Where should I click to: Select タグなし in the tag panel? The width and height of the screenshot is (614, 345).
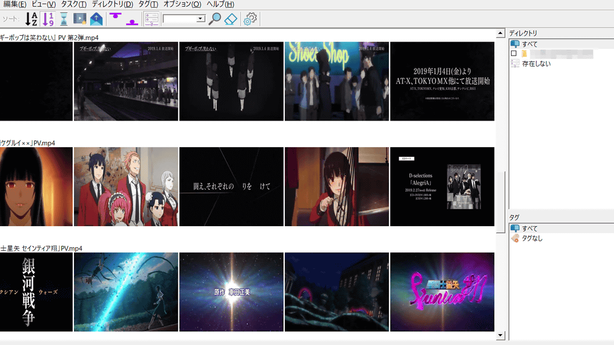click(x=532, y=238)
